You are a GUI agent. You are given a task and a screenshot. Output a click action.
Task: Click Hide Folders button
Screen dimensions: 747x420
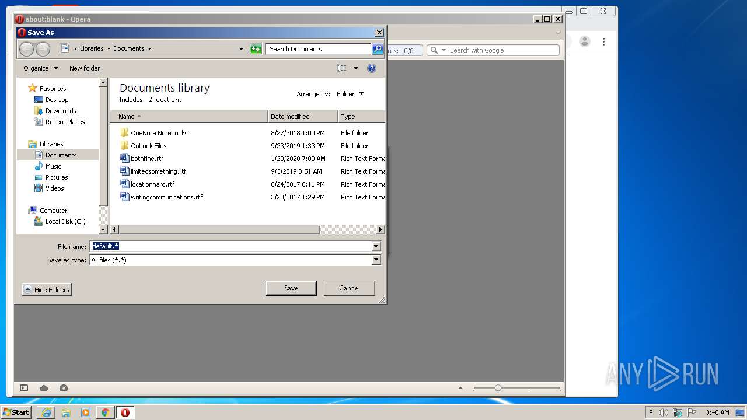47,290
